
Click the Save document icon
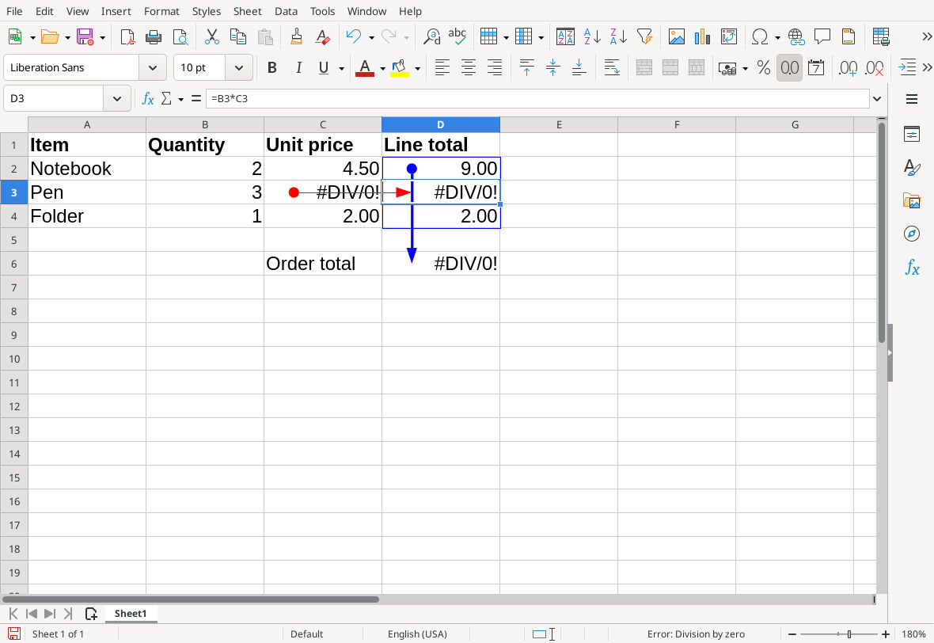pos(85,37)
